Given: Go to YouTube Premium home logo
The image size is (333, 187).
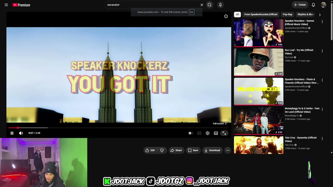Looking at the screenshot, I should pyautogui.click(x=21, y=5).
